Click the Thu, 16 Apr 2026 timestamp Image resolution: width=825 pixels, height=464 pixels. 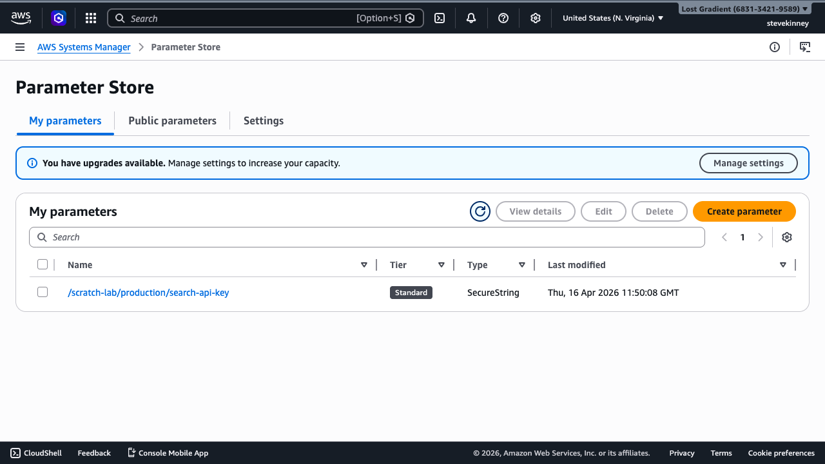point(613,293)
